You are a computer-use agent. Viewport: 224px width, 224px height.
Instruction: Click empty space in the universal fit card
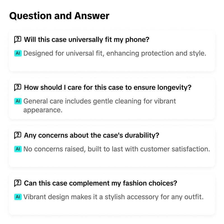(112, 64)
